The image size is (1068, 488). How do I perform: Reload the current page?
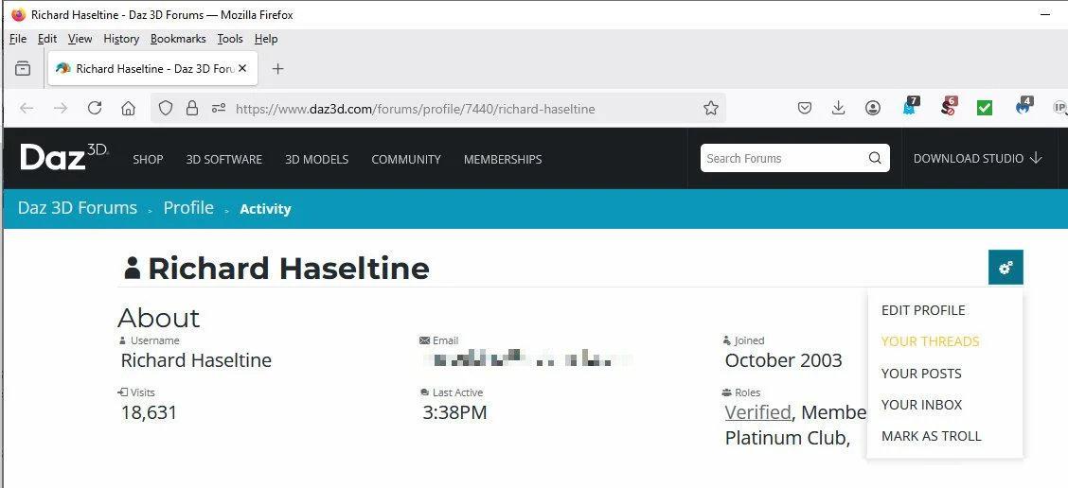point(95,109)
